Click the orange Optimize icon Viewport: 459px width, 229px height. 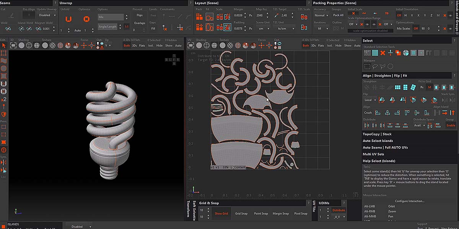click(86, 19)
